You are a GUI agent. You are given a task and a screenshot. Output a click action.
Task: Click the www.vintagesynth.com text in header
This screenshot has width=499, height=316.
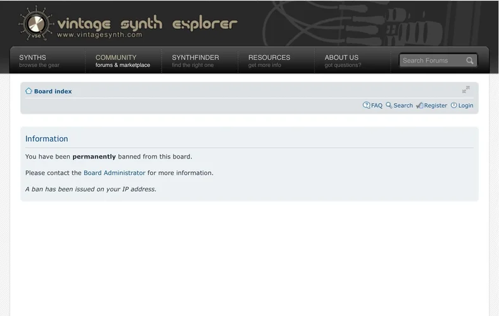point(99,35)
